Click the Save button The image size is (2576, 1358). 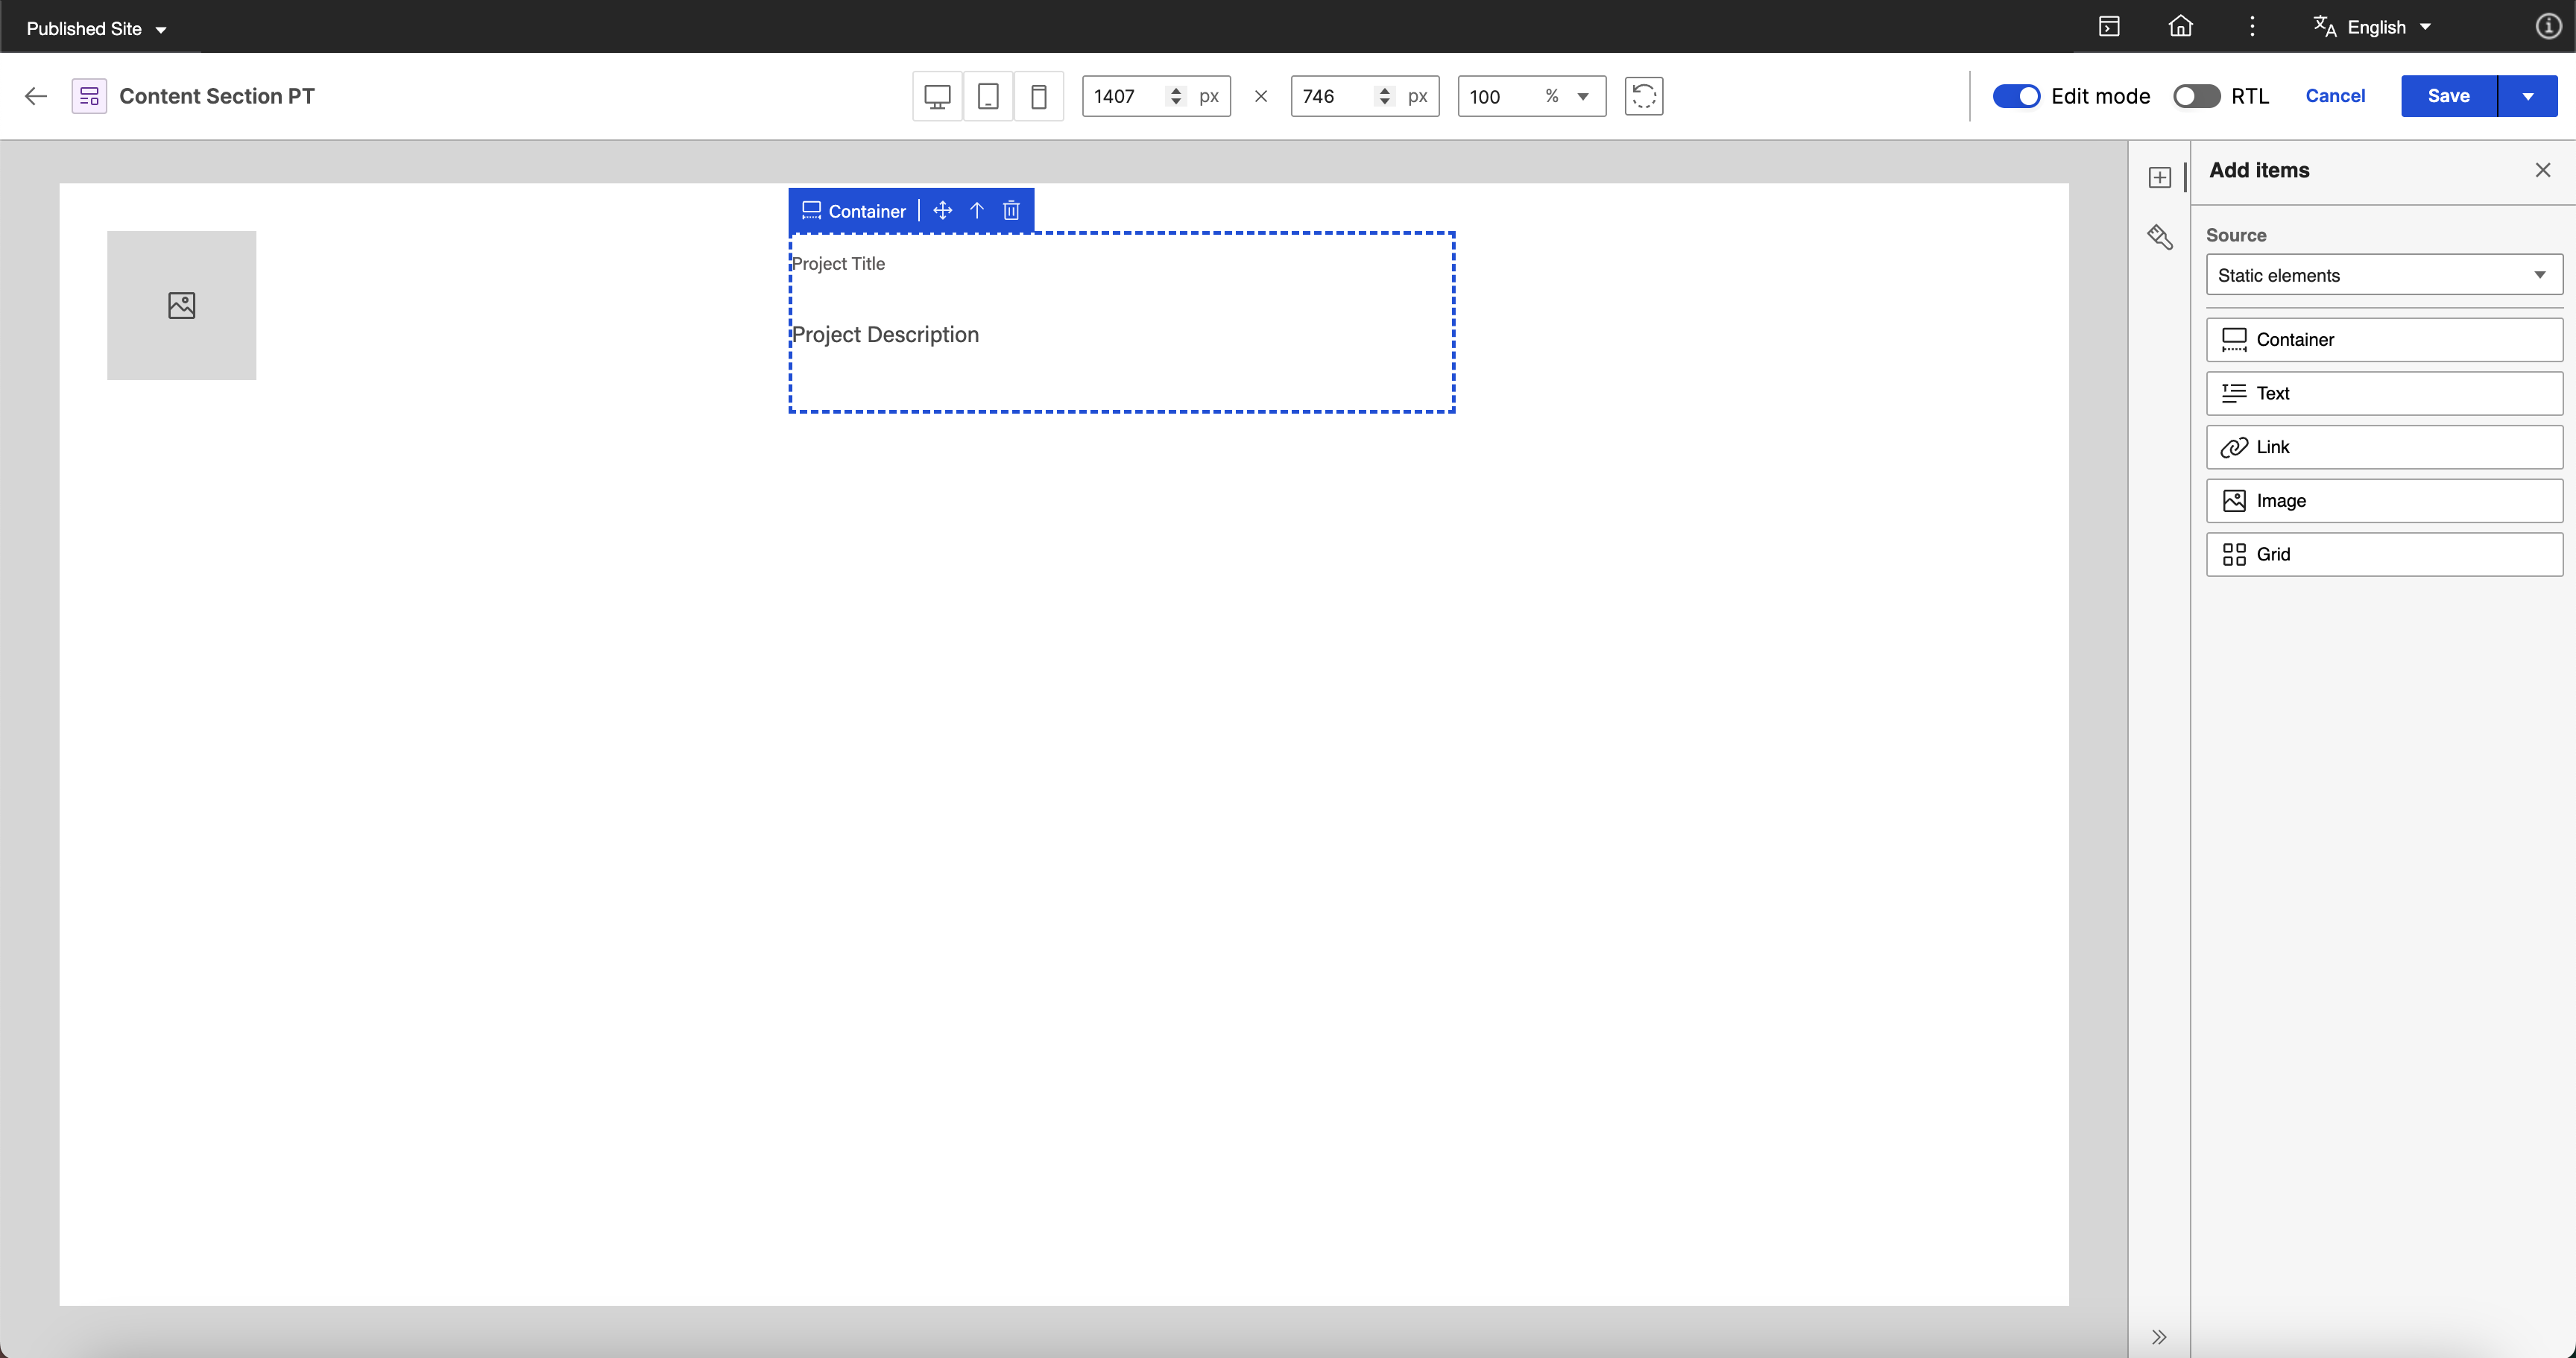click(2447, 96)
